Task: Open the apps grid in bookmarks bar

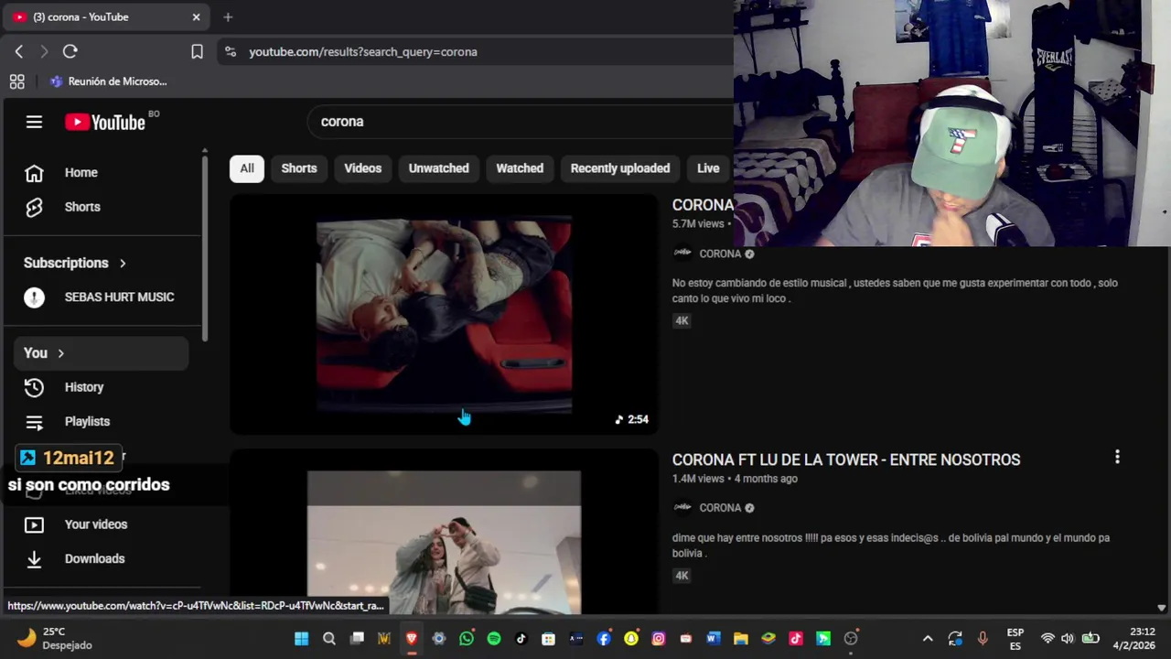Action: point(16,81)
